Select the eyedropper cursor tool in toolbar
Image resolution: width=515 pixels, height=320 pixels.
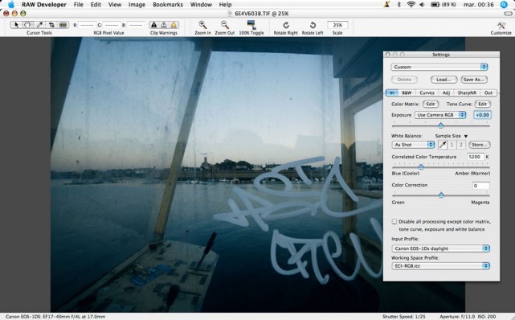pyautogui.click(x=39, y=25)
